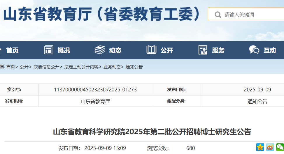Click the 动态 stacked papers icon
The height and width of the screenshot is (154, 284).
(100, 50)
